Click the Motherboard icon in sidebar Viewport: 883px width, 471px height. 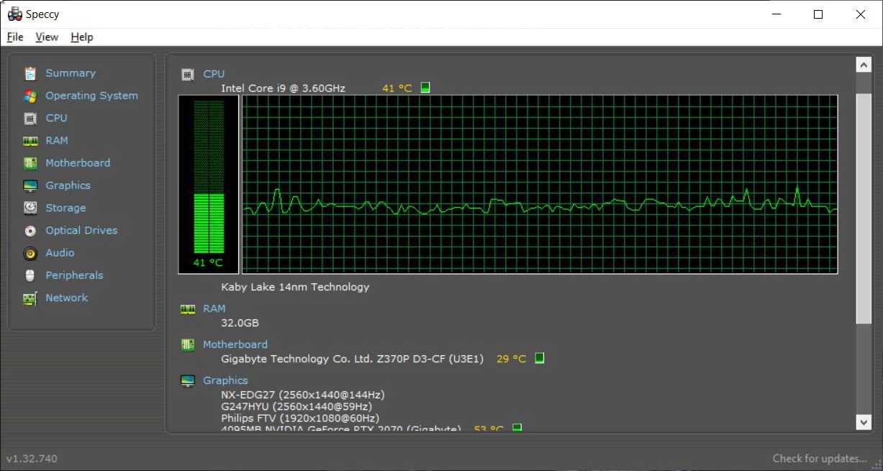pos(30,163)
